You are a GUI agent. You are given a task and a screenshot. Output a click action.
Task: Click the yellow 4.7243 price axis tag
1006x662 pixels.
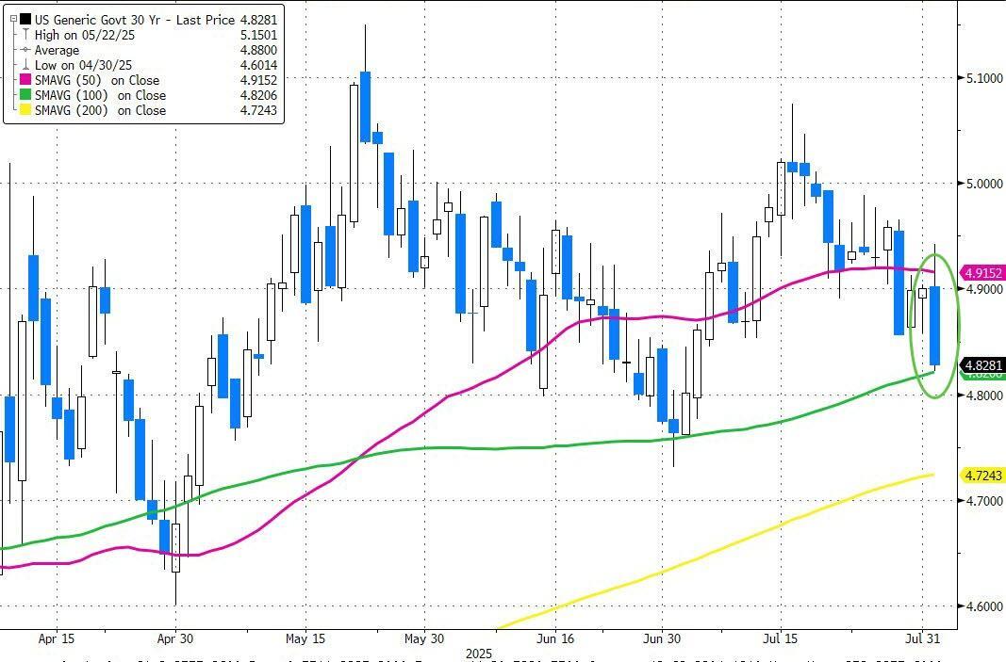pyautogui.click(x=982, y=474)
